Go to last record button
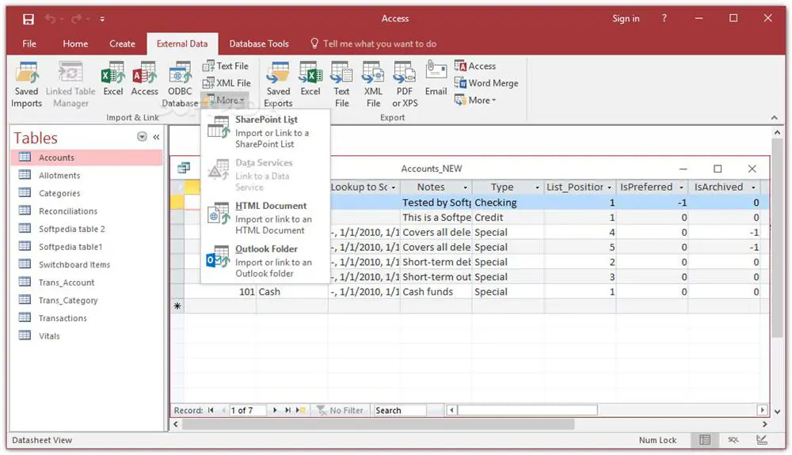 tap(287, 410)
